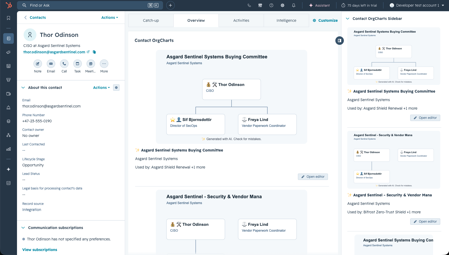Open the calling phone icon in the top bar

coord(249,5)
